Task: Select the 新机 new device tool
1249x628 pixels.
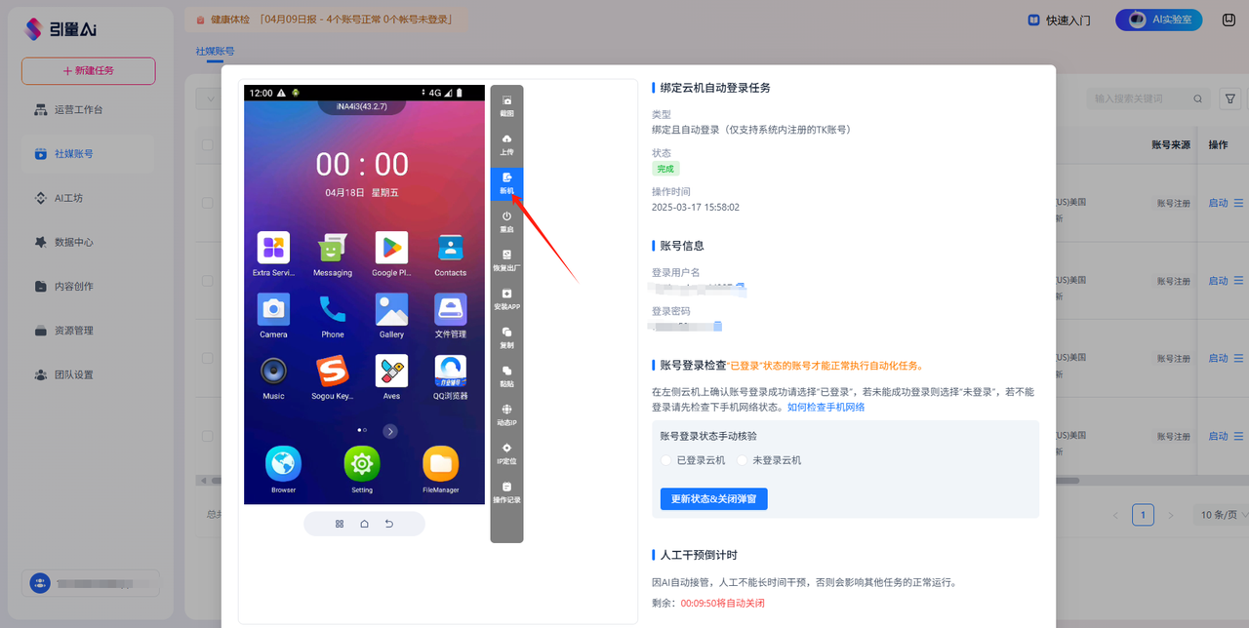Action: pos(506,182)
